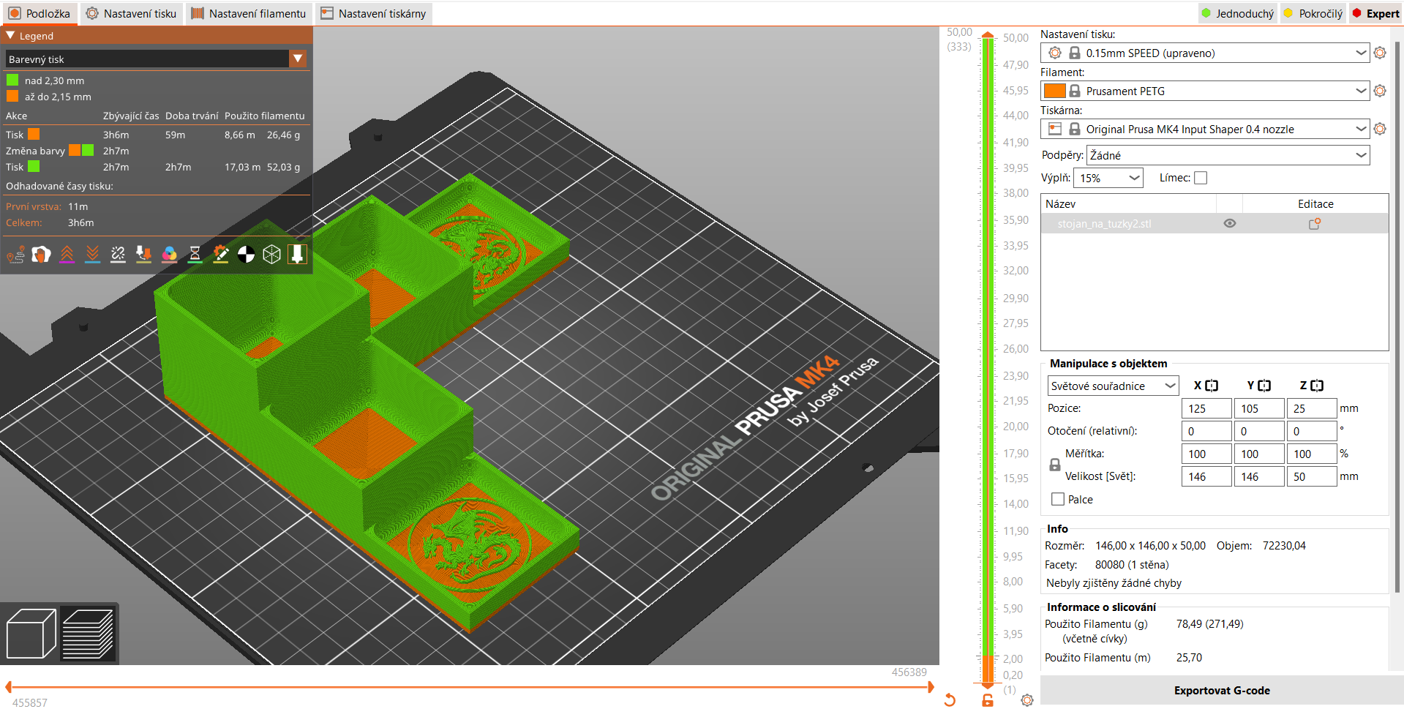Select the stojan_na_tuzky2.stl object row

click(1215, 224)
